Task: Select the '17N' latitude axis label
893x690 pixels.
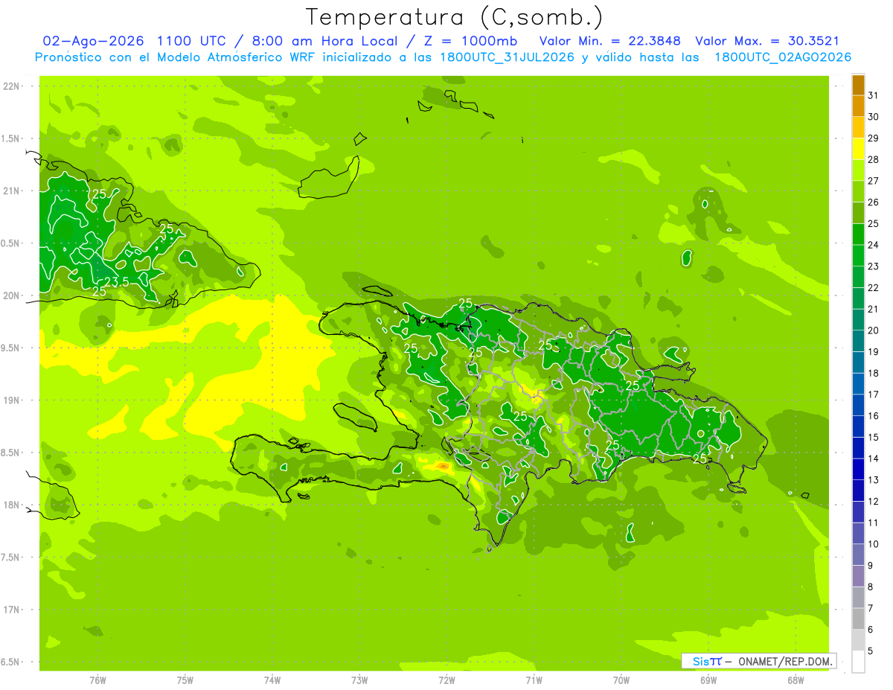Action: (x=10, y=610)
